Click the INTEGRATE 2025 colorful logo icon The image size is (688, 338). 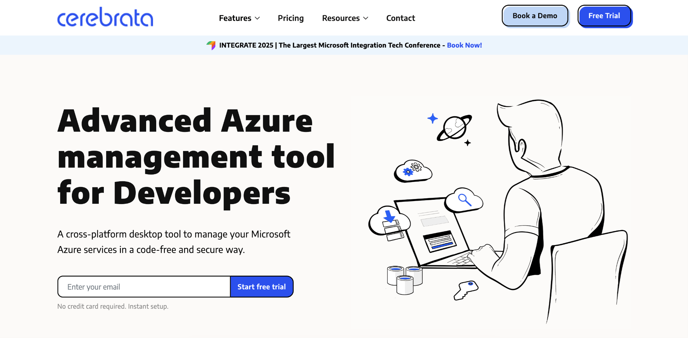(211, 45)
